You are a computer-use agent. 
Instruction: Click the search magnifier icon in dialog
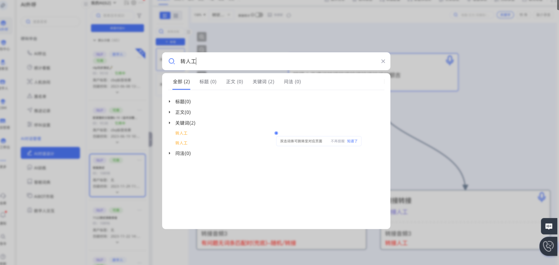click(x=172, y=61)
